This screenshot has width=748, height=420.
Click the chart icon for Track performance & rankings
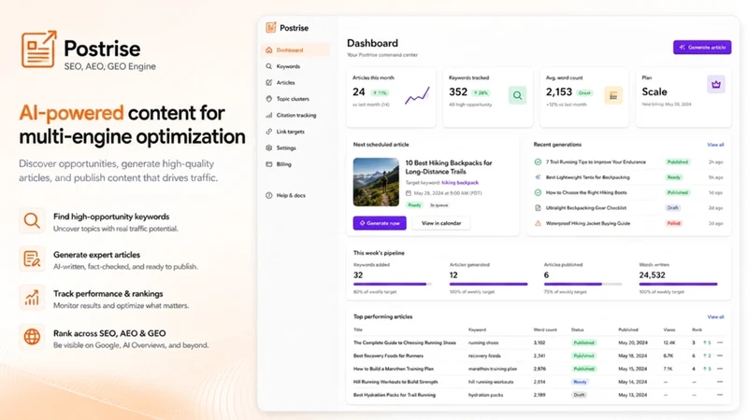pyautogui.click(x=32, y=298)
